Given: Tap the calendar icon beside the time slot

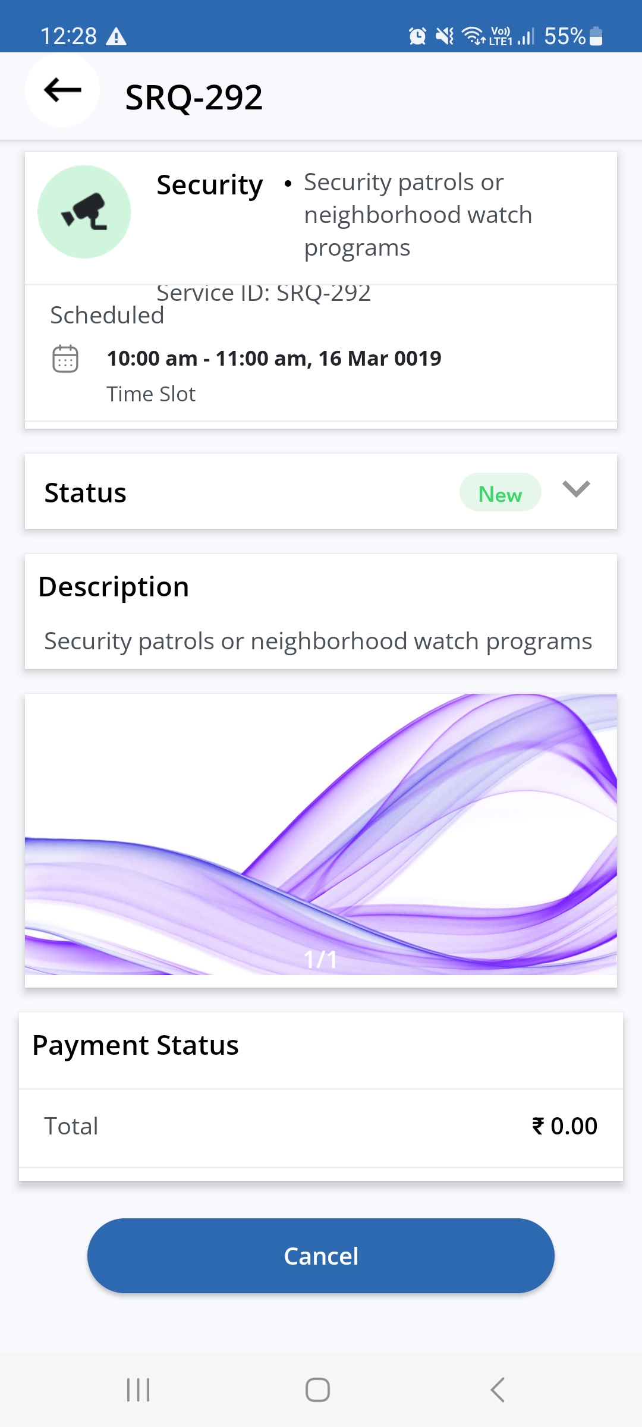Looking at the screenshot, I should click(x=65, y=359).
